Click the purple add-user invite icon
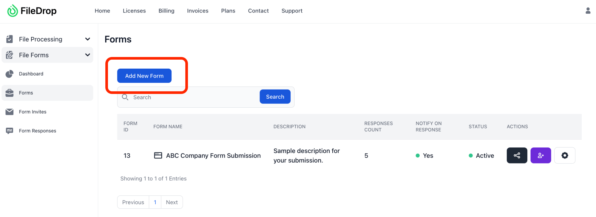Viewport: 596px width, 217px height. click(x=540, y=155)
